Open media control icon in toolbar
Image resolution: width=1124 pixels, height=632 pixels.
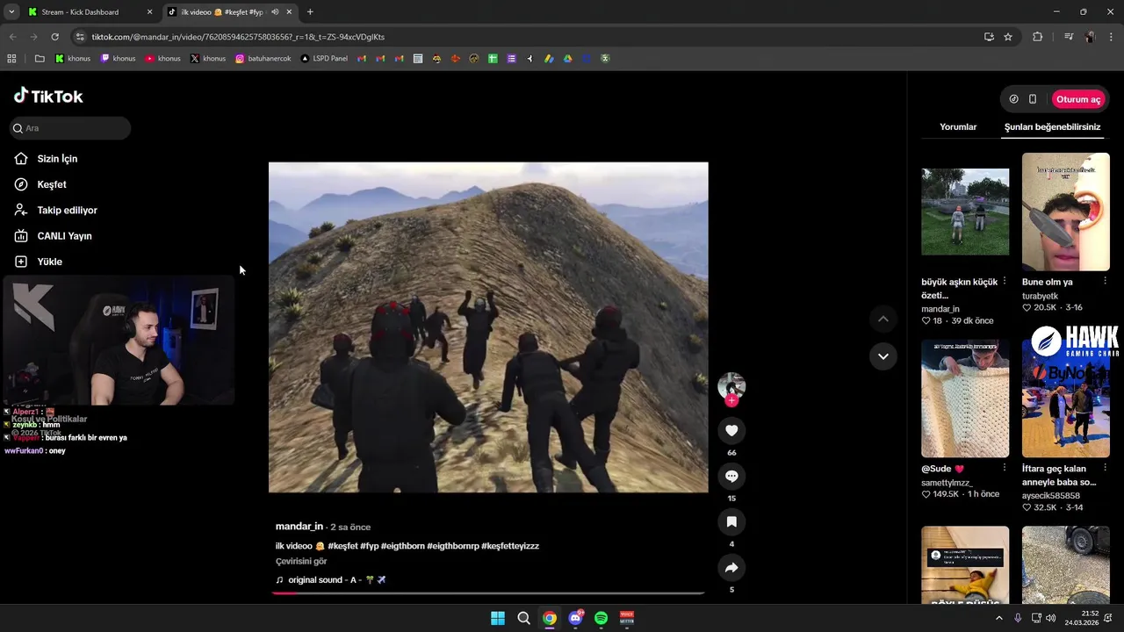coord(1068,37)
